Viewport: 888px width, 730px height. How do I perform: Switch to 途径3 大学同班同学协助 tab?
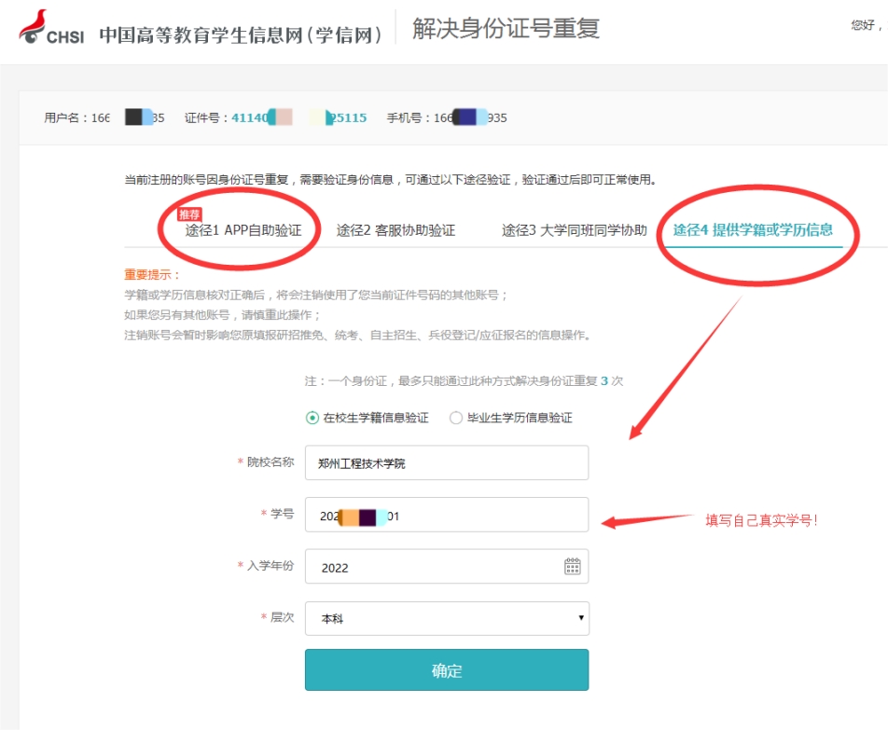pos(575,230)
